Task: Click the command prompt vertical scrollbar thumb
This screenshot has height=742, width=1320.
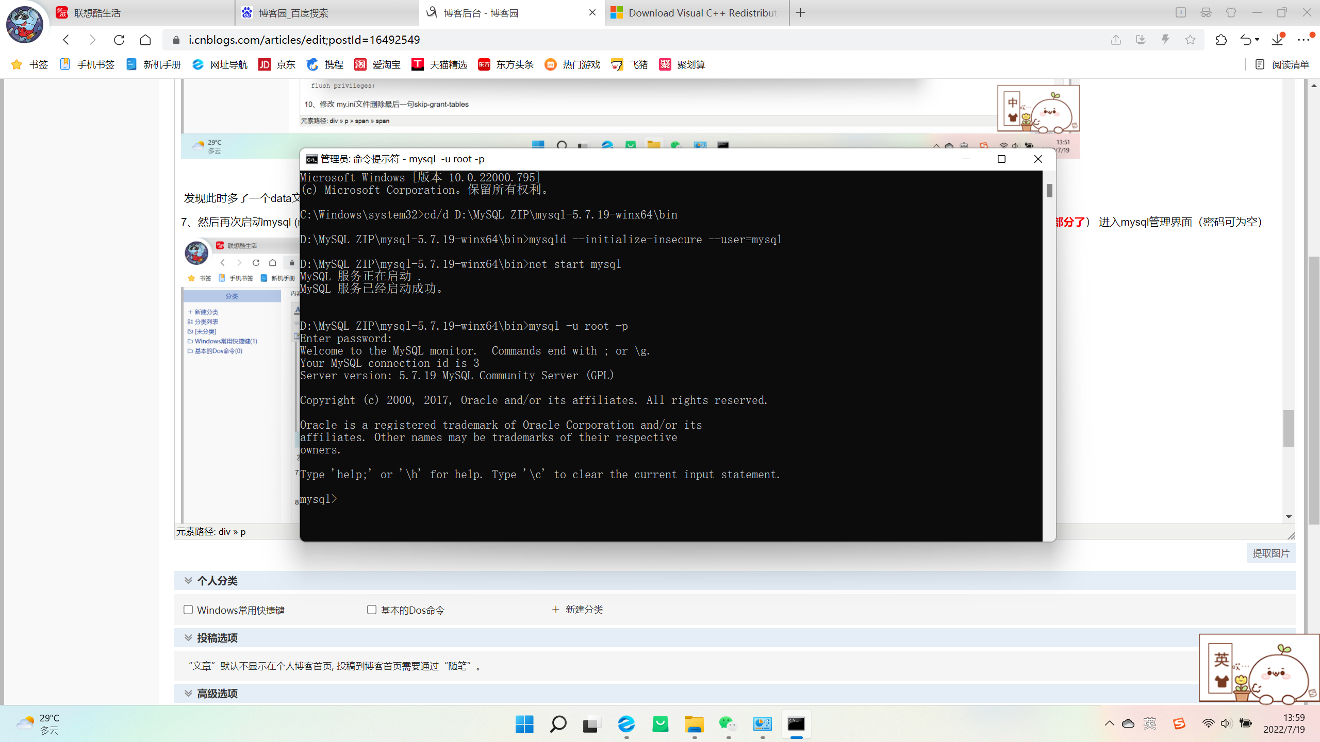Action: tap(1049, 191)
